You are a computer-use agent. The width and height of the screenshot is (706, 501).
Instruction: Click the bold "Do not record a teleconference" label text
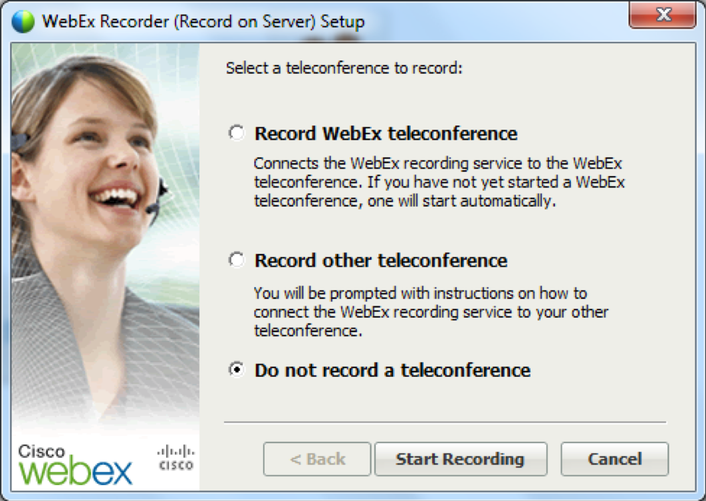click(392, 370)
